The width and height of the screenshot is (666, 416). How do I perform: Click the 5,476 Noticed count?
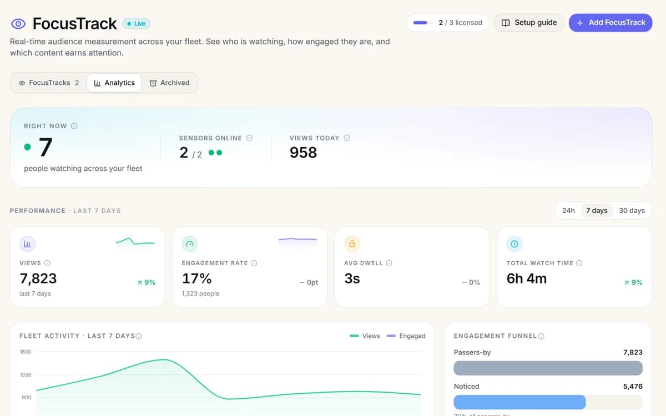[x=633, y=386]
